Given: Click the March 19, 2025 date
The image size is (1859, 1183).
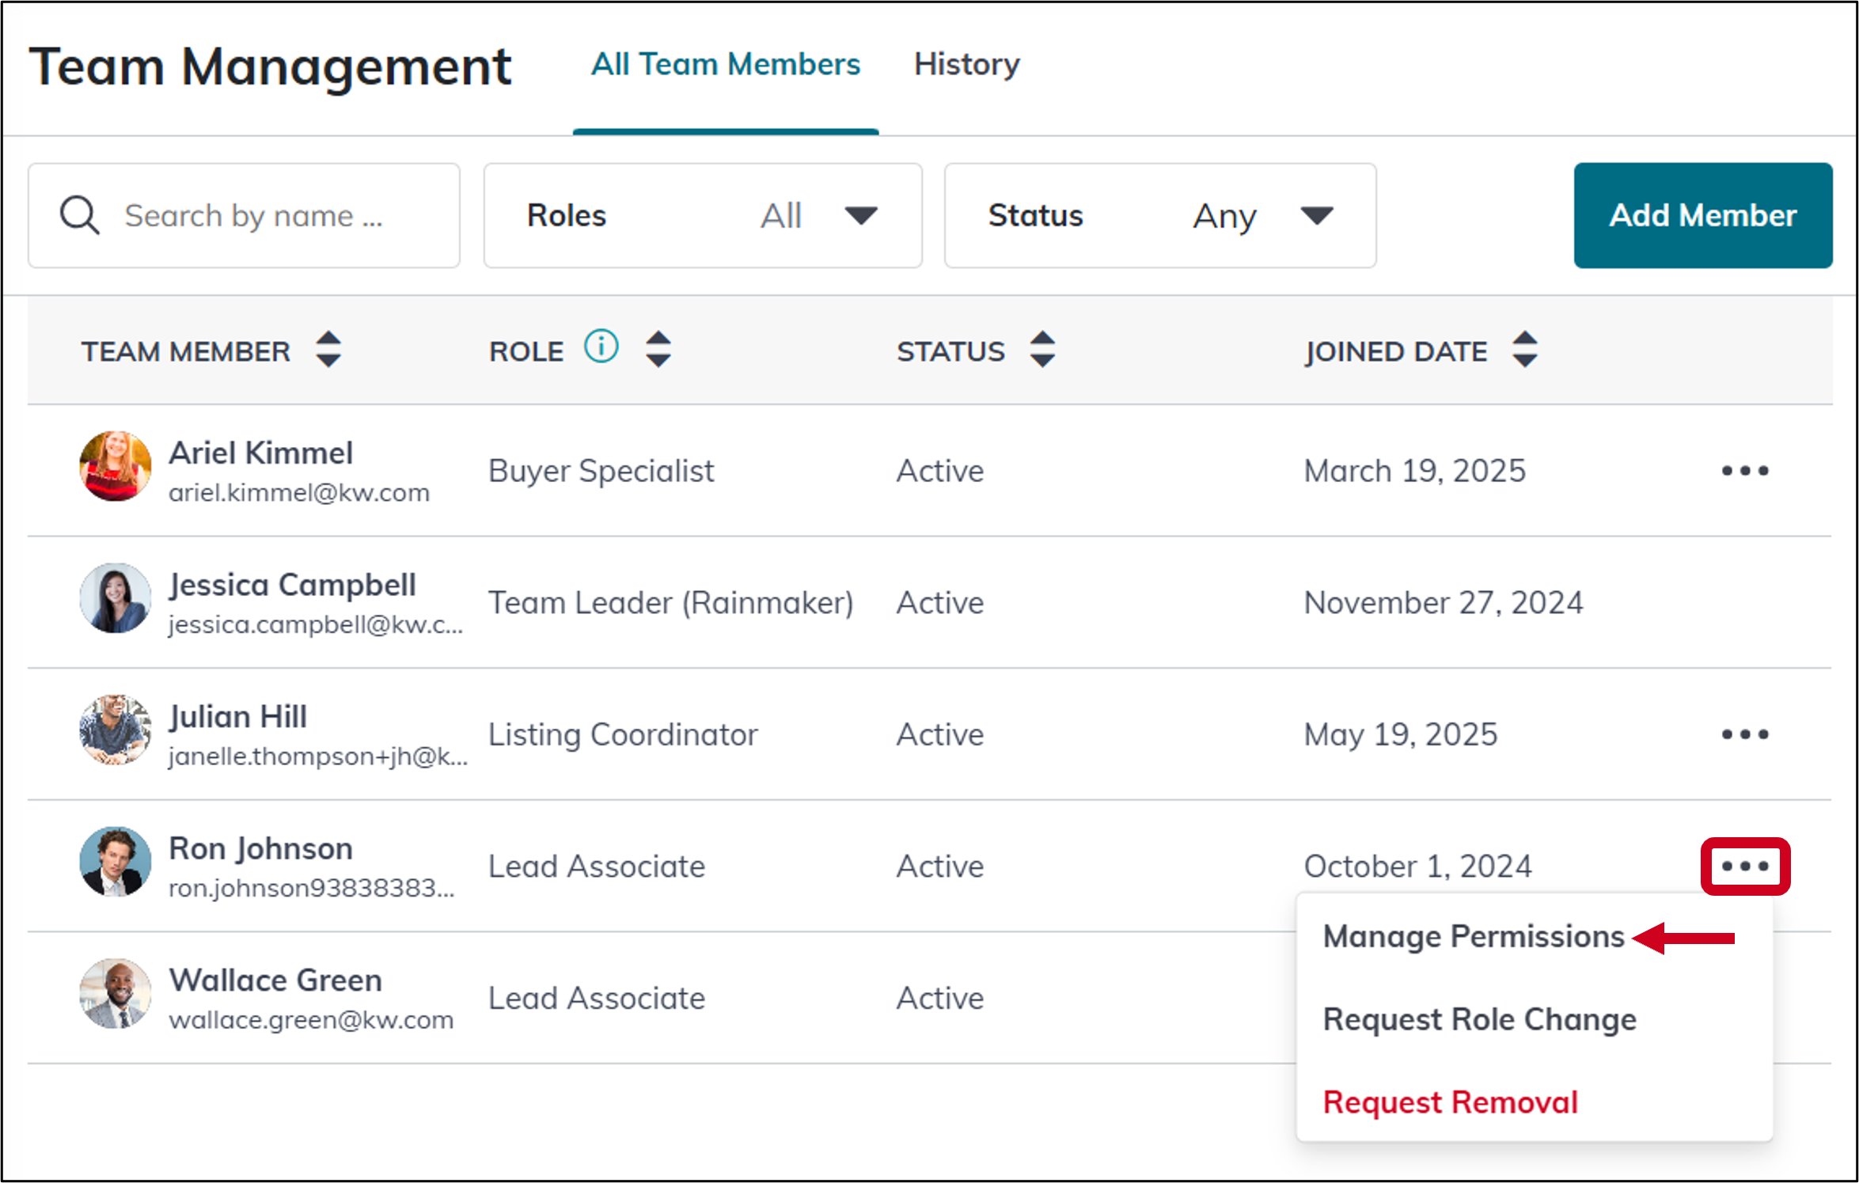Looking at the screenshot, I should click(1415, 472).
